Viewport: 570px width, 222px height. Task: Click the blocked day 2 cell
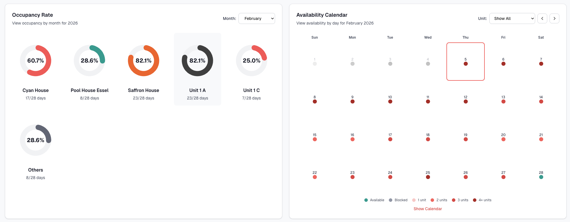pos(352,61)
